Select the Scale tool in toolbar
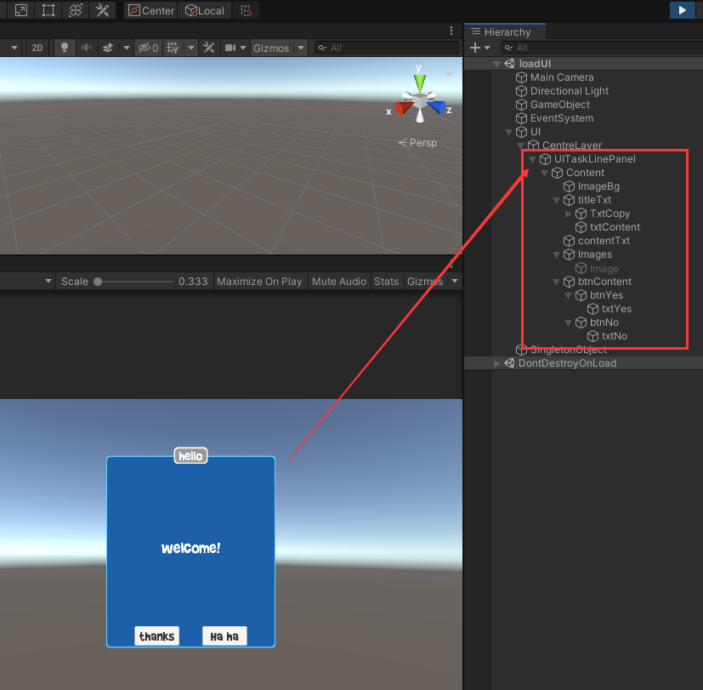The width and height of the screenshot is (703, 690). click(x=20, y=10)
